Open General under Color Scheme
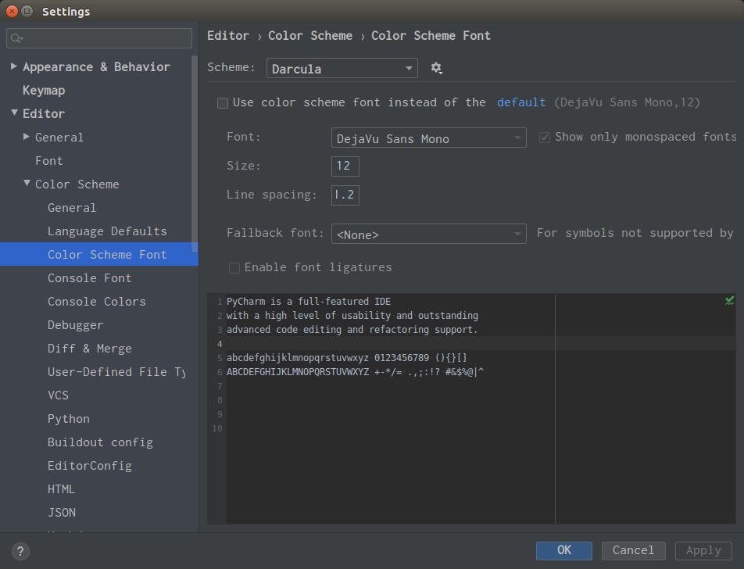 [x=72, y=208]
